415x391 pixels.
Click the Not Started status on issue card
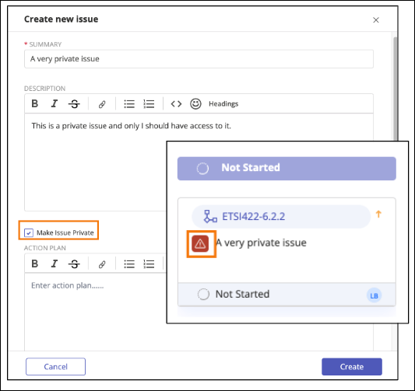(x=242, y=294)
